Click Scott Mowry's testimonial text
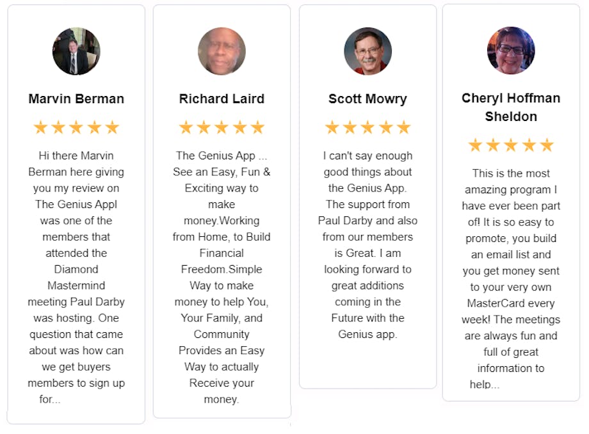589x434 pixels. tap(367, 245)
